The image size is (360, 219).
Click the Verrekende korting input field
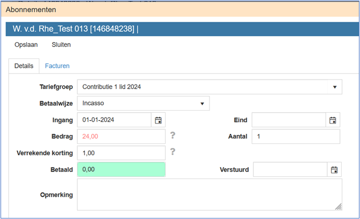[x=121, y=153]
